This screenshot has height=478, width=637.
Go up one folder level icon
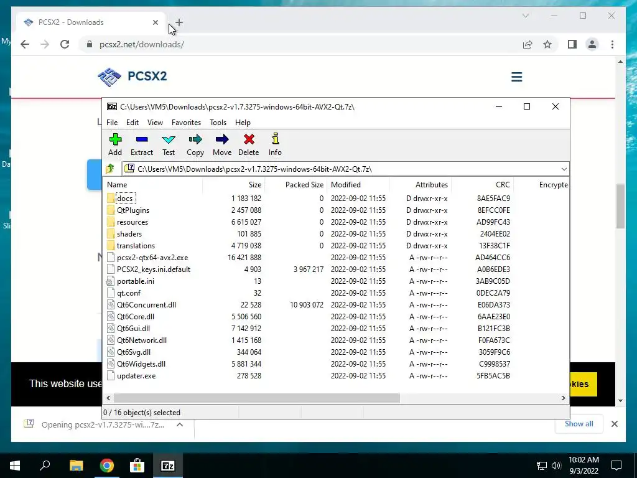(110, 169)
